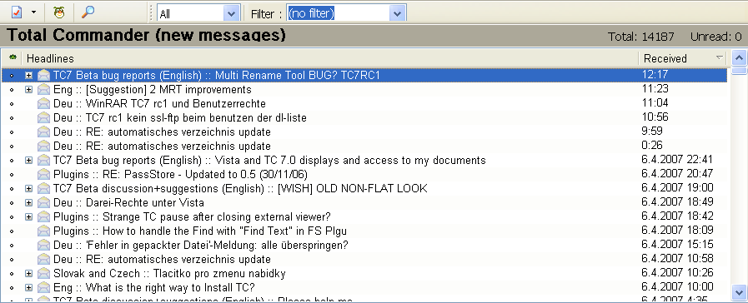Expand the 'Multi Rename Tool BUG? TC7RC1' thread
The width and height of the screenshot is (748, 303).
point(28,75)
